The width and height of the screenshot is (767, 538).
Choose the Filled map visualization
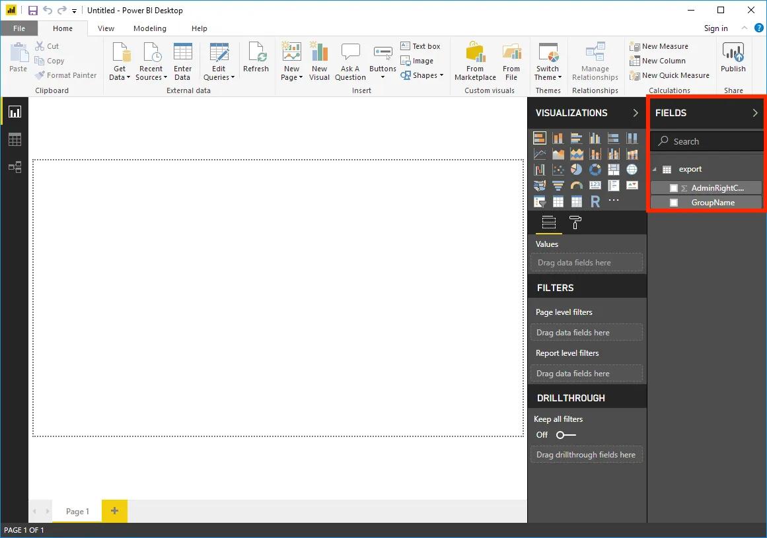click(540, 185)
